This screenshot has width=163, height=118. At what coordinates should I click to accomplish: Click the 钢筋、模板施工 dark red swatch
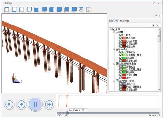(124, 87)
